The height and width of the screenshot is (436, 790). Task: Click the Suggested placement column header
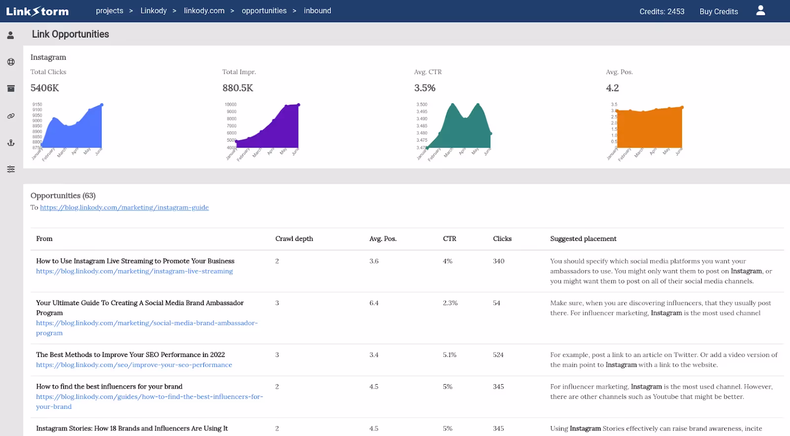(583, 238)
